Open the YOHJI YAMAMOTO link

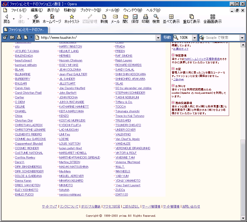[128, 180]
